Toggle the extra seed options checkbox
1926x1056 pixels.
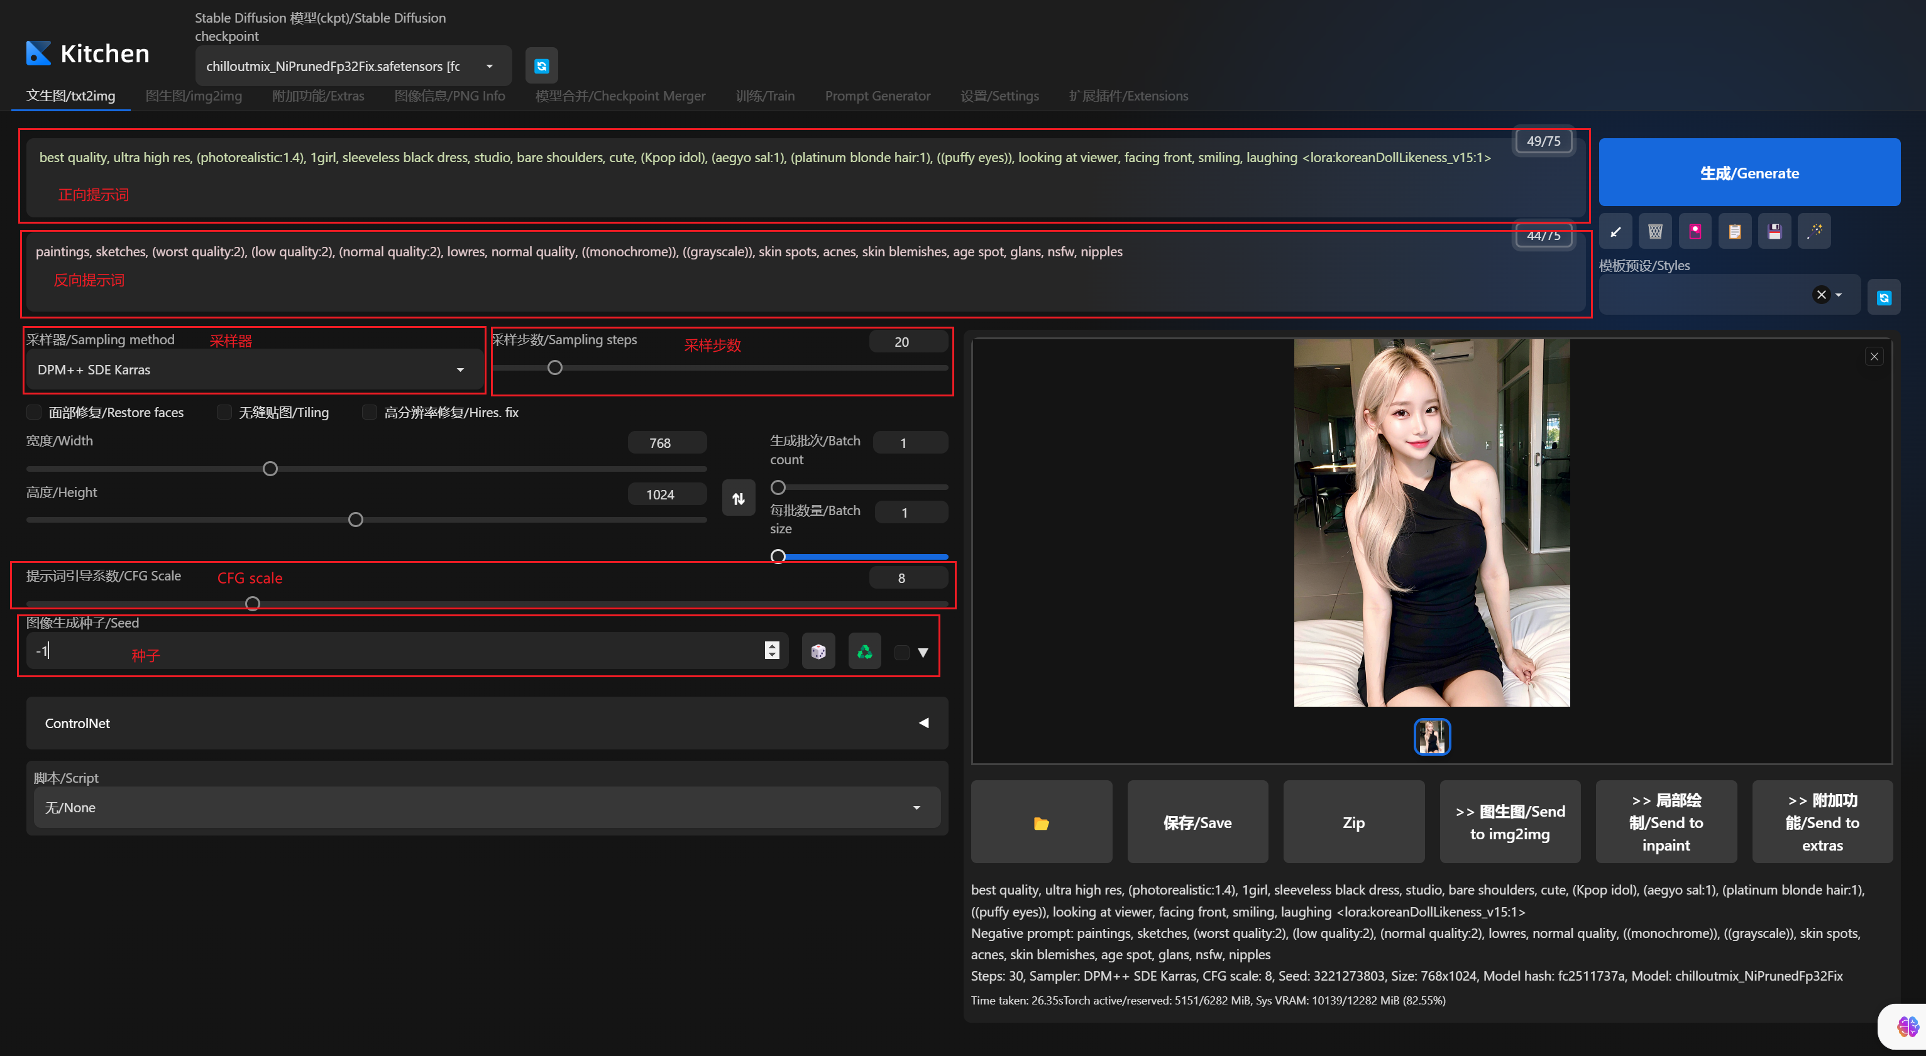coord(901,653)
